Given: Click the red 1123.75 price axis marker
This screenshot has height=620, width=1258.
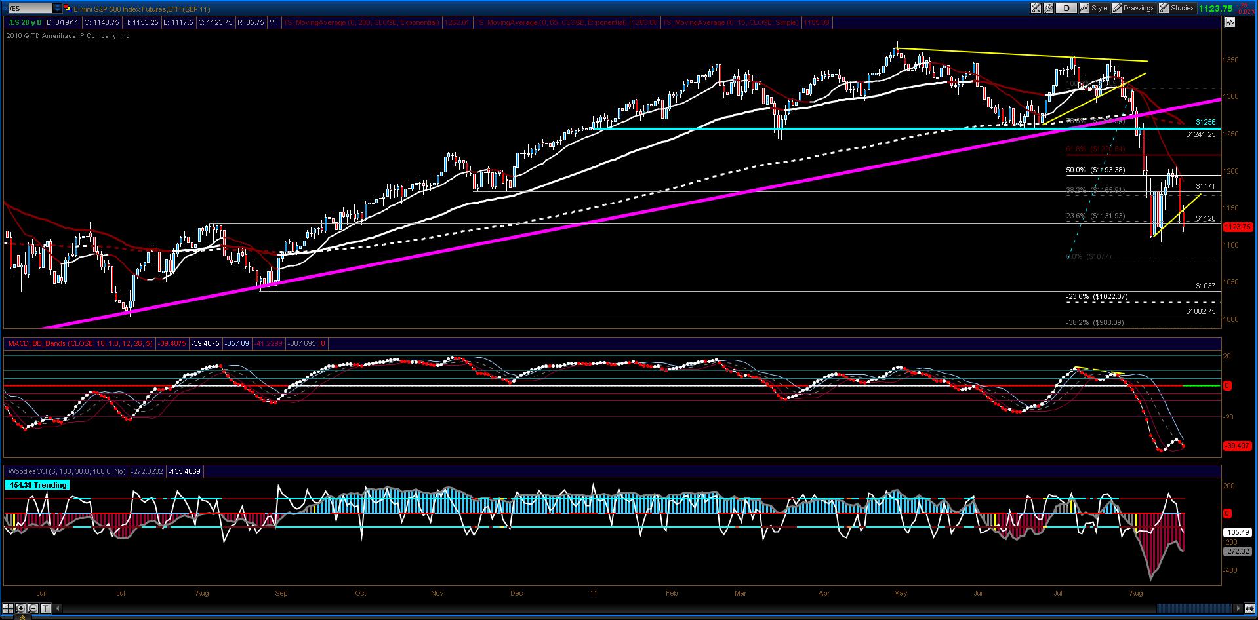Looking at the screenshot, I should pyautogui.click(x=1238, y=227).
